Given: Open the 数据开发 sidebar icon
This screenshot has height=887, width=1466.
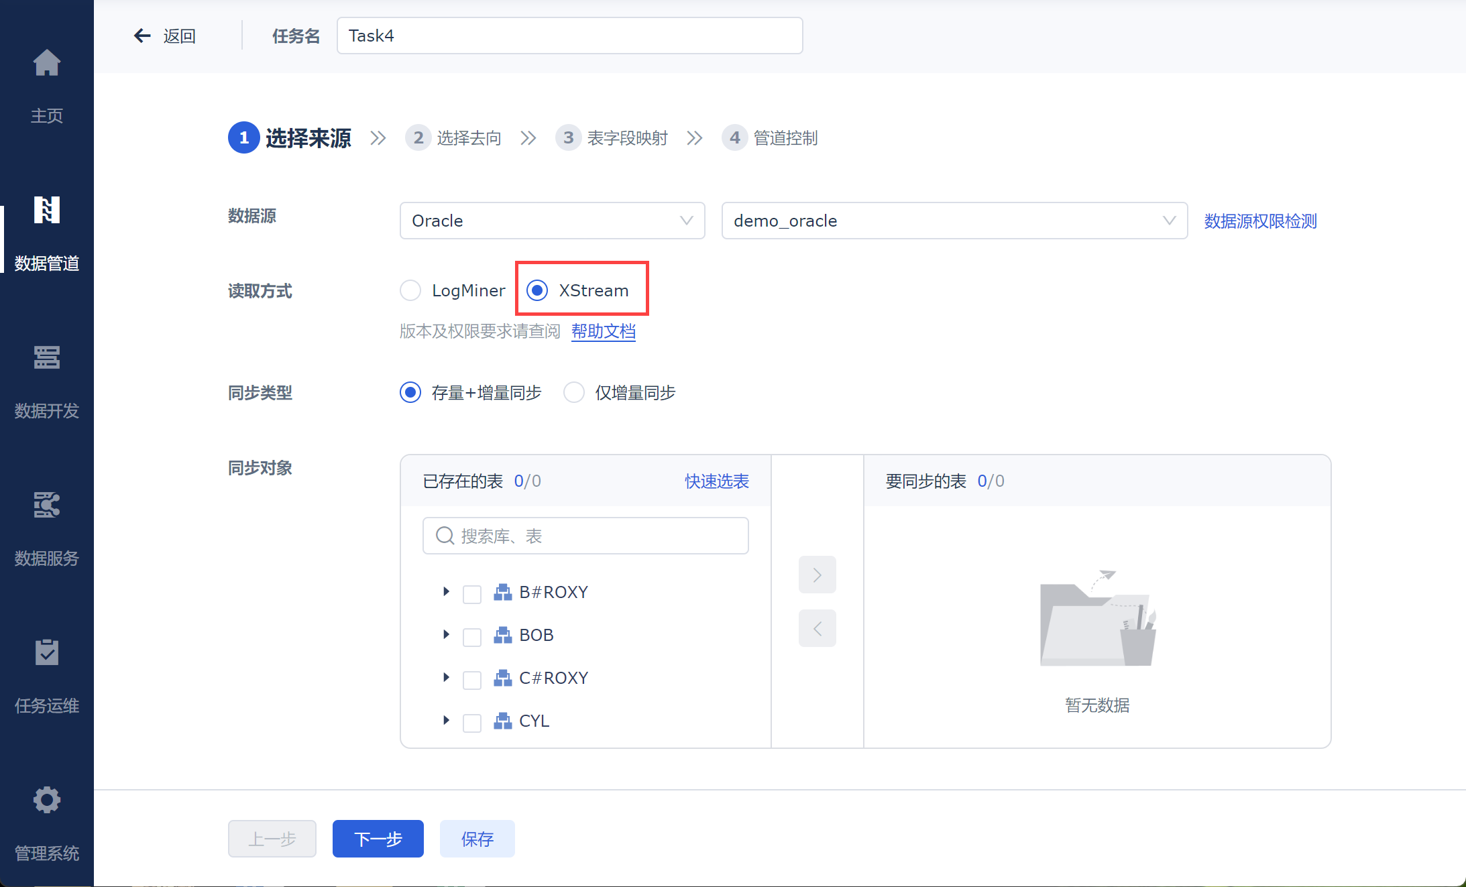Looking at the screenshot, I should click(x=47, y=358).
